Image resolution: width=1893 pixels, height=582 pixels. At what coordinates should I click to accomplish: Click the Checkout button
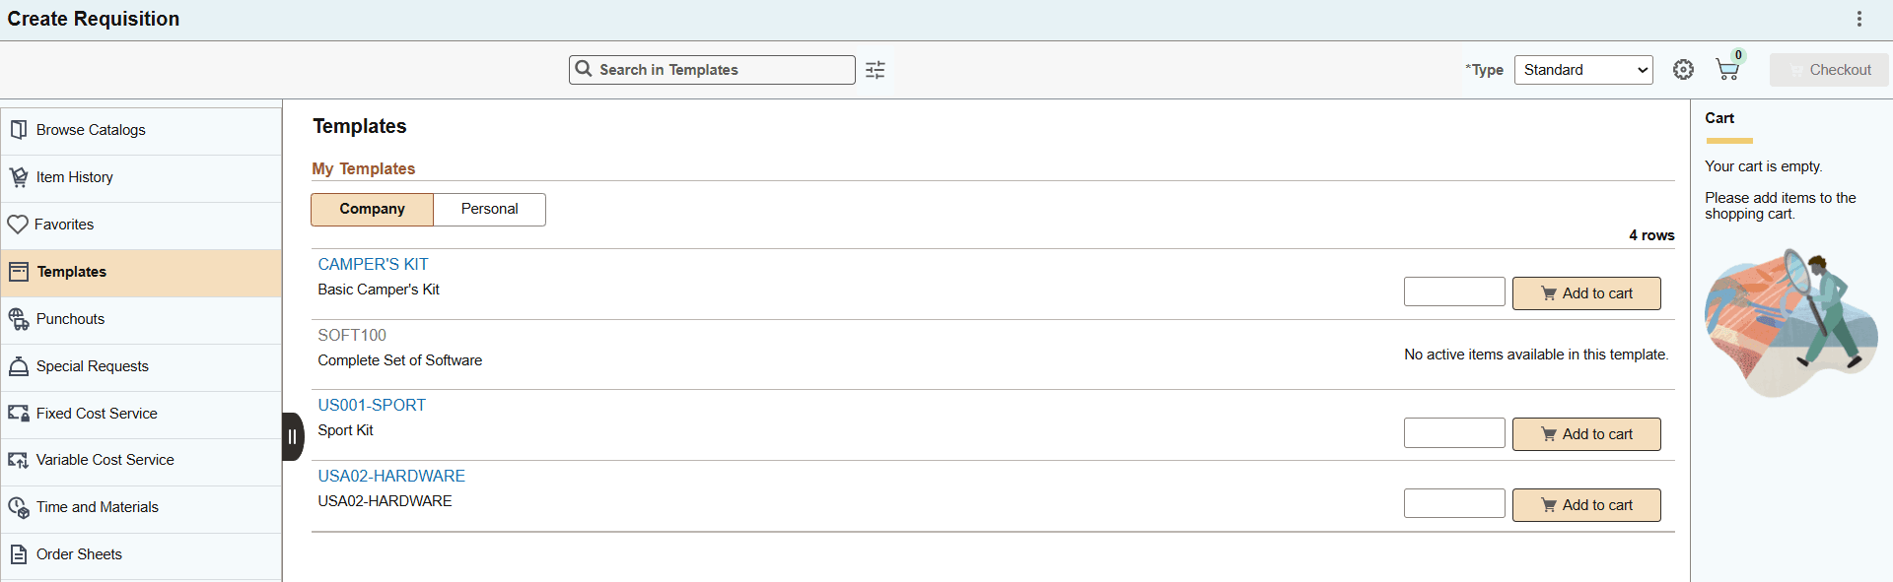pos(1829,69)
